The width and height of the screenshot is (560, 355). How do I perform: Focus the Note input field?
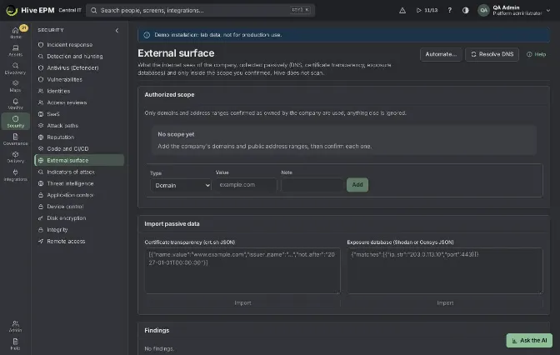pyautogui.click(x=312, y=185)
